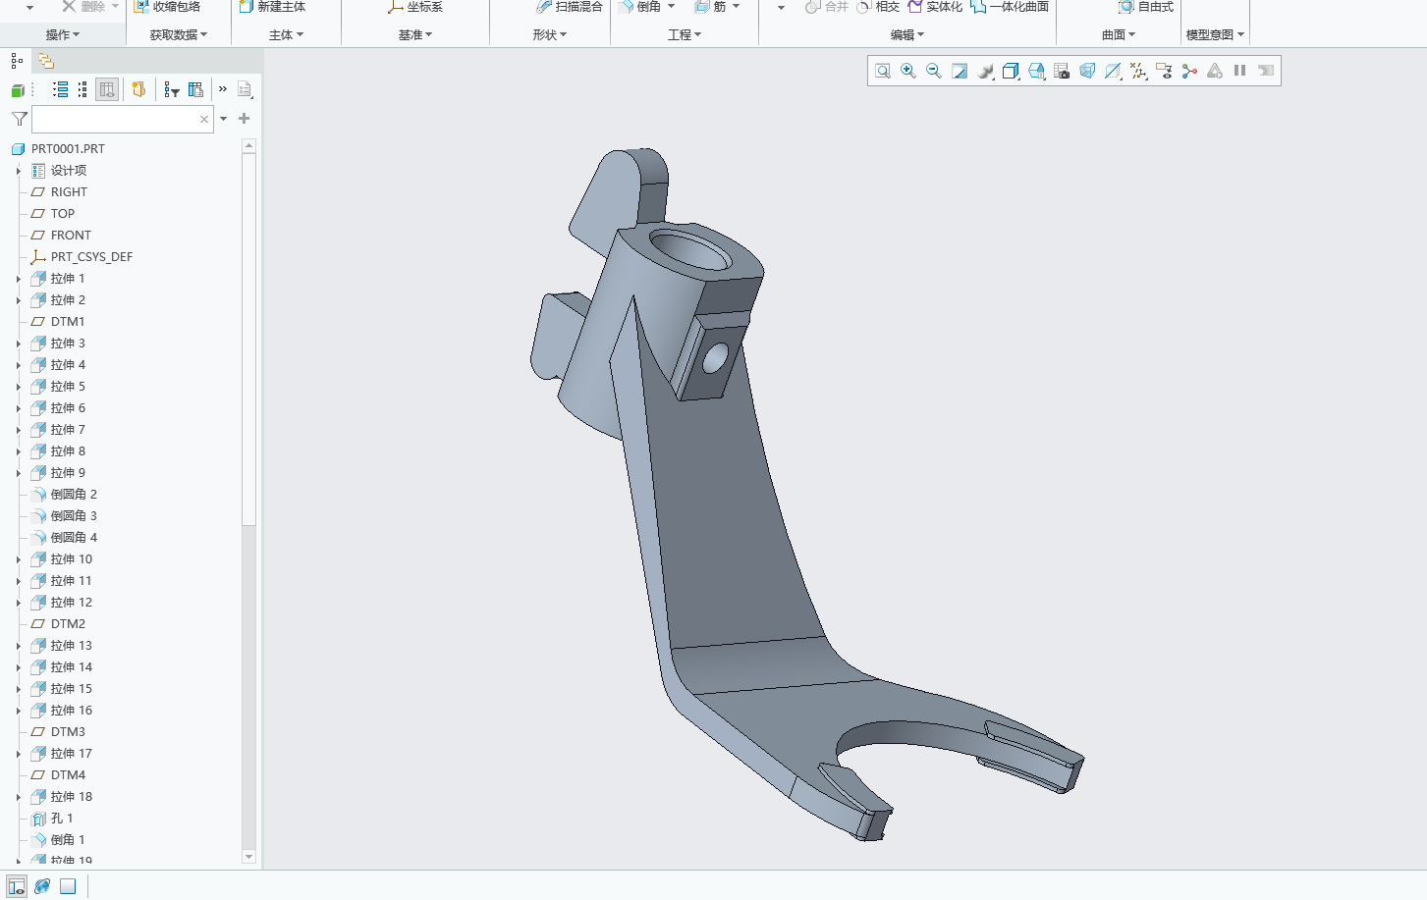This screenshot has height=900, width=1427.
Task: Toggle perspective view icon
Action: coord(1087,71)
